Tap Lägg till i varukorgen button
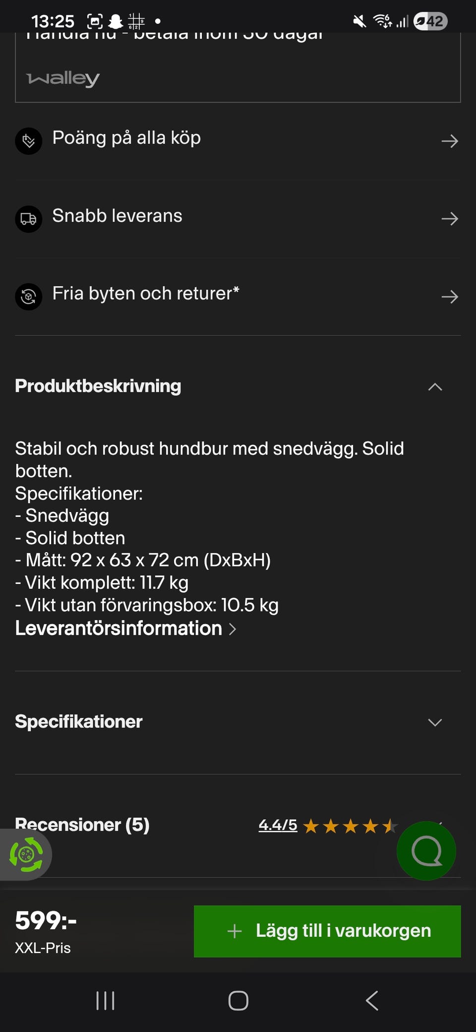476x1032 pixels. (x=327, y=931)
